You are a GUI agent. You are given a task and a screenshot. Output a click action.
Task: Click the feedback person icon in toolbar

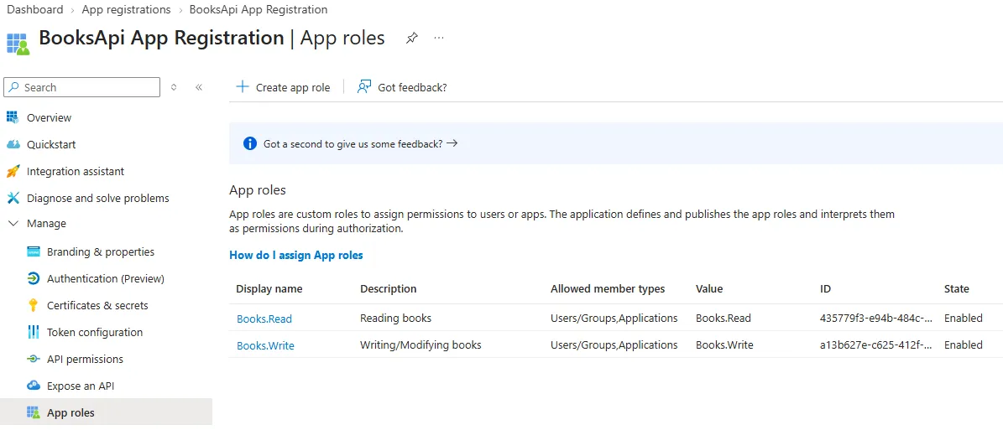pyautogui.click(x=364, y=87)
